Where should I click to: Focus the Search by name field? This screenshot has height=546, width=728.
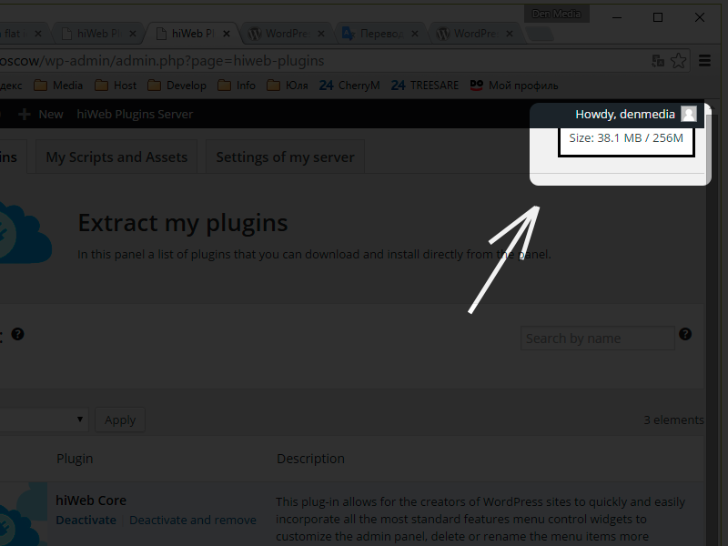(597, 339)
